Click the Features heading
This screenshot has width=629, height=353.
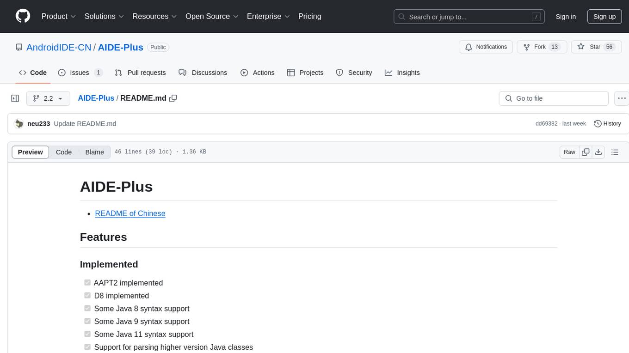point(103,237)
